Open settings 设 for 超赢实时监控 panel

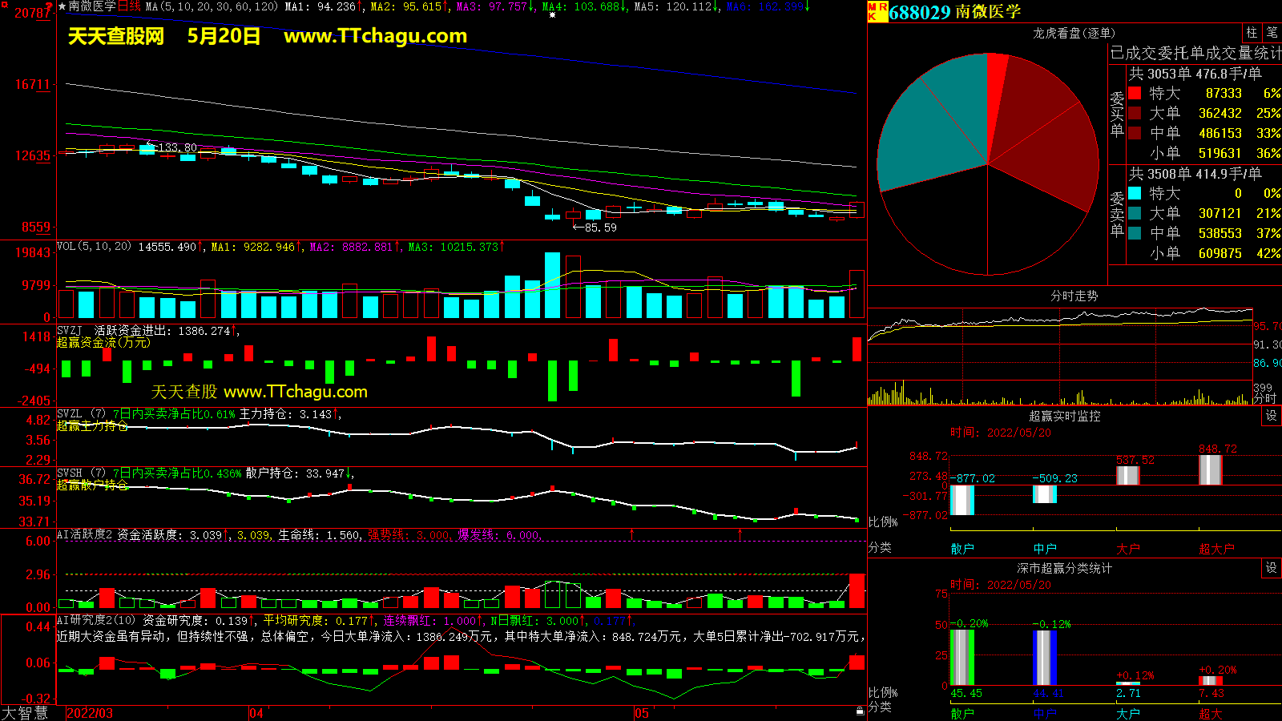[x=1272, y=416]
